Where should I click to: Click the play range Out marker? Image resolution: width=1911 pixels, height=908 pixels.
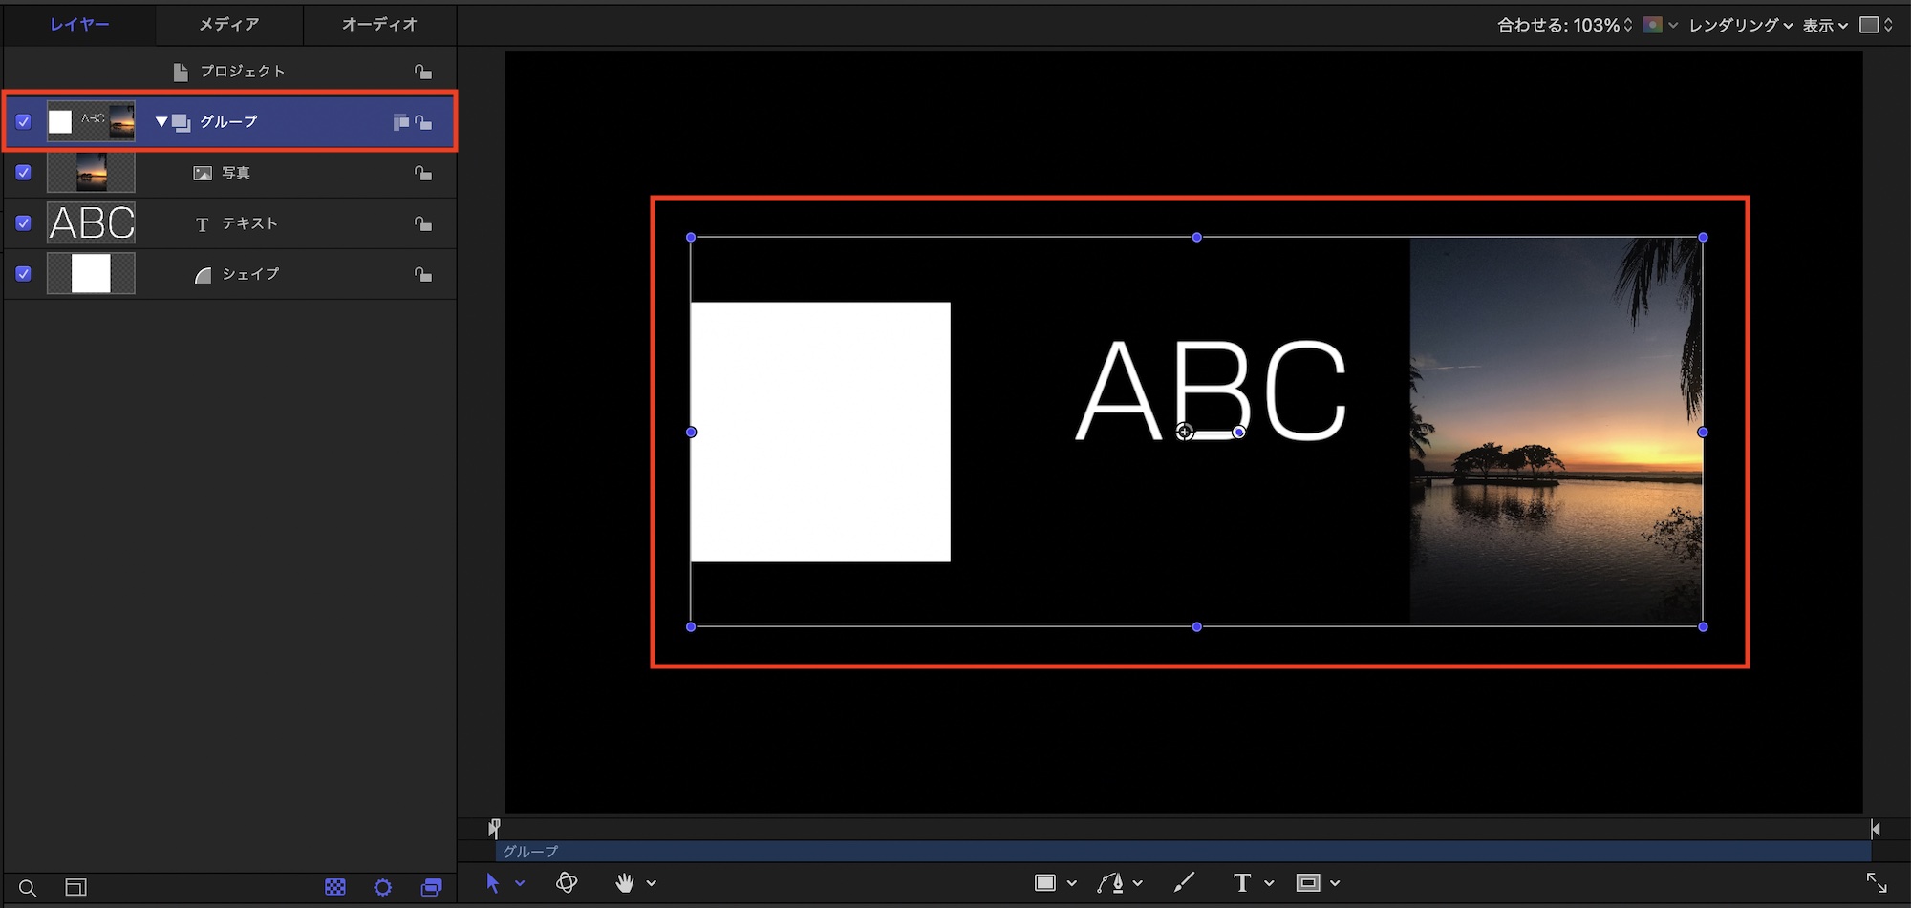[x=1875, y=829]
